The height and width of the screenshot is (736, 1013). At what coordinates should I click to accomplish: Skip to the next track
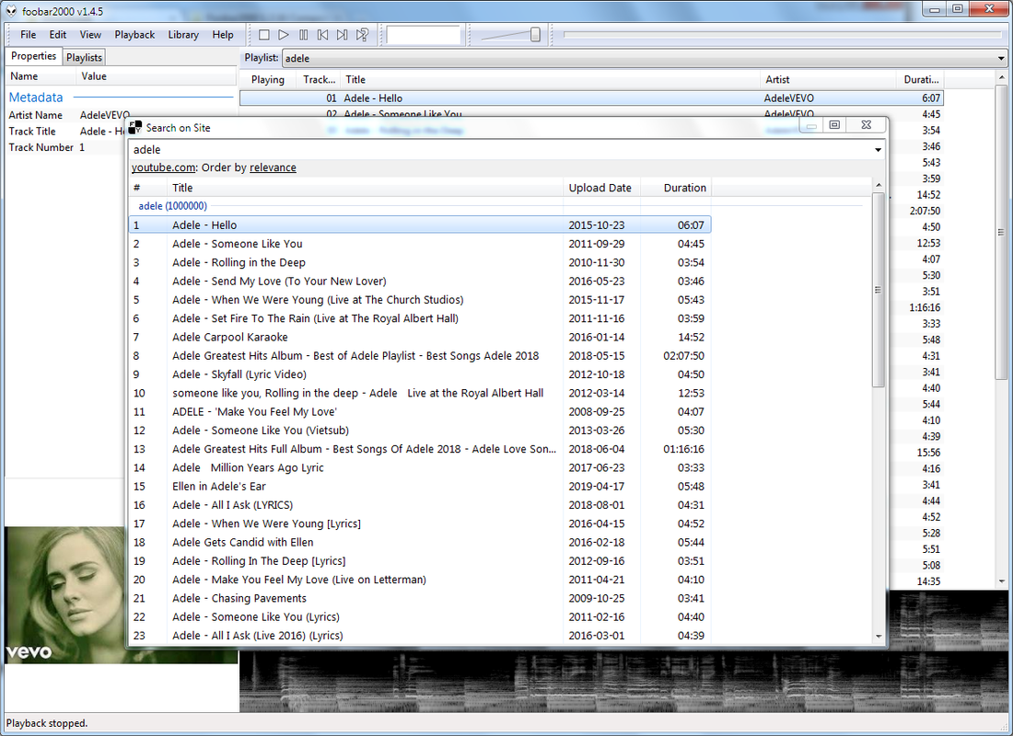[343, 35]
